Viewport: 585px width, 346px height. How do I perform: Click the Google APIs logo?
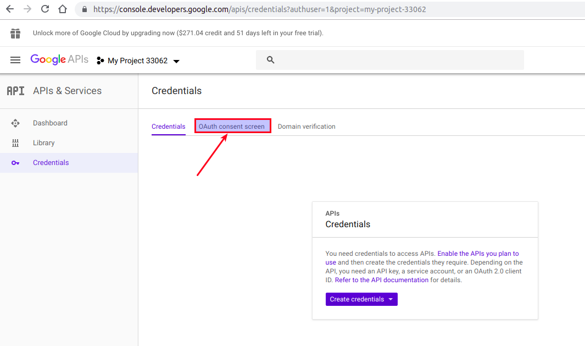click(59, 59)
